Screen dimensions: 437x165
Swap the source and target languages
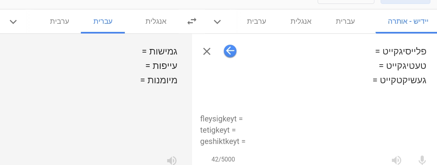click(x=192, y=21)
